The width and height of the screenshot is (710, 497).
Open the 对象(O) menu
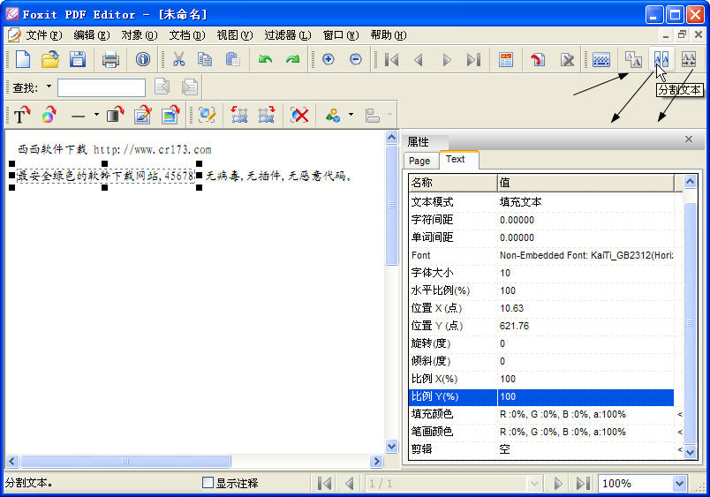pos(139,34)
